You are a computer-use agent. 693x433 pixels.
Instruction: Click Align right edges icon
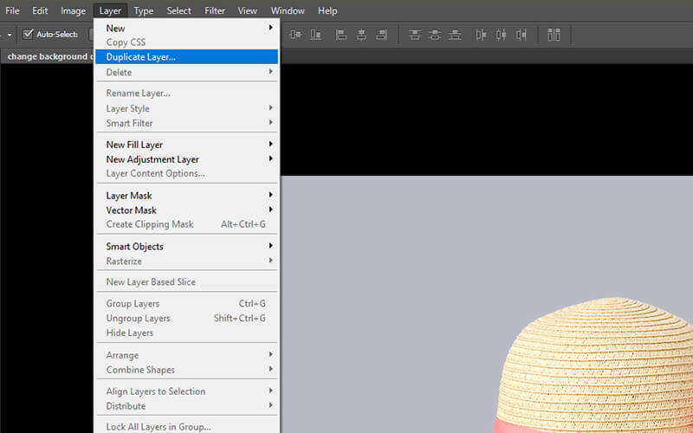coord(381,35)
